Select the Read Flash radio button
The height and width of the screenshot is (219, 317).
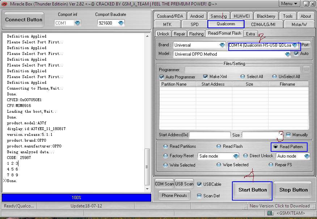pos(219,146)
